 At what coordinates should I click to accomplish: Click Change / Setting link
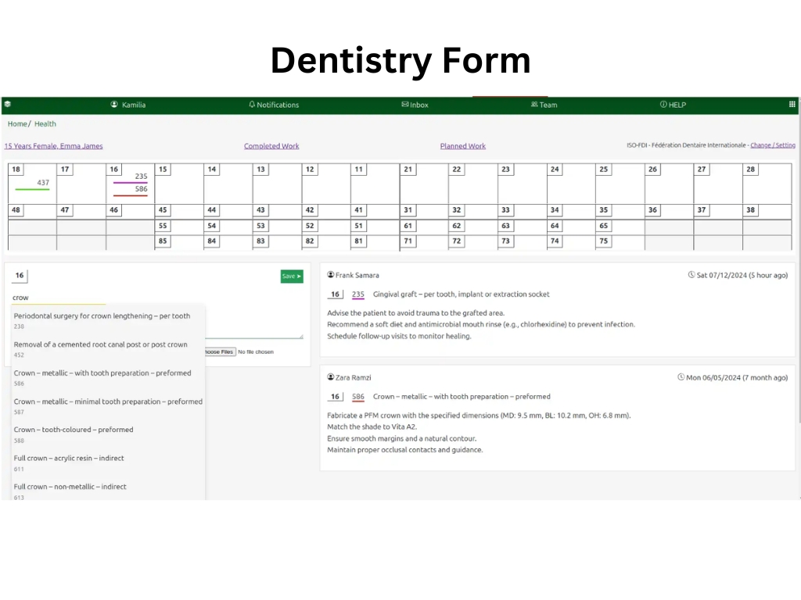pyautogui.click(x=772, y=145)
